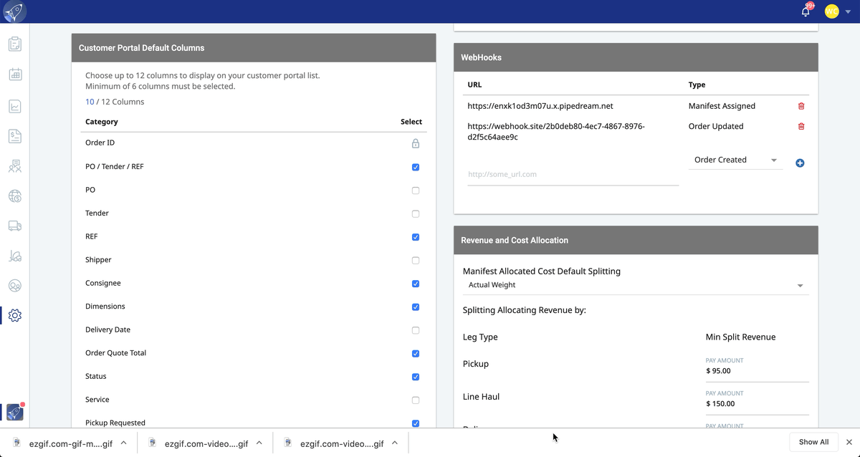Image resolution: width=860 pixels, height=457 pixels.
Task: Click the webhook URL input field
Action: point(573,174)
